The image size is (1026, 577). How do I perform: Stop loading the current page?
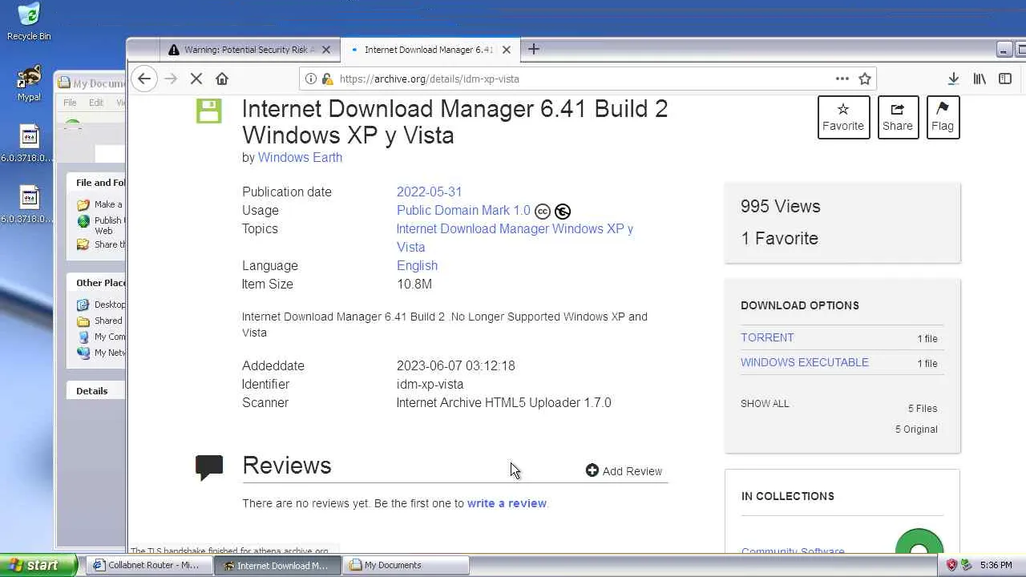point(196,79)
